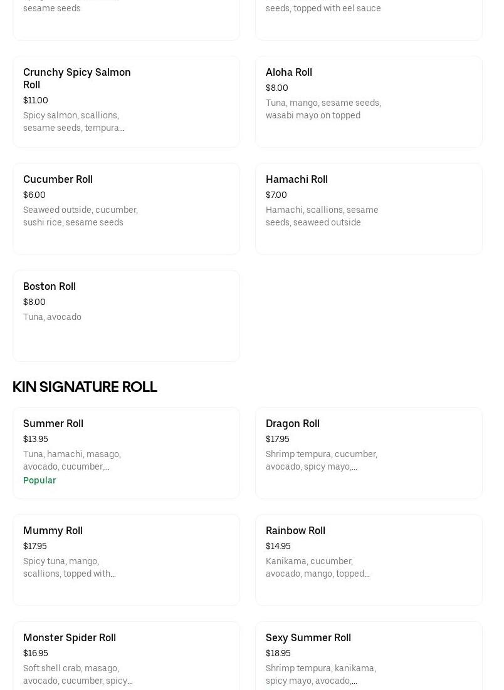Click the Boston Roll 'Tuna, avocado' description
This screenshot has height=690, width=504.
[x=52, y=317]
